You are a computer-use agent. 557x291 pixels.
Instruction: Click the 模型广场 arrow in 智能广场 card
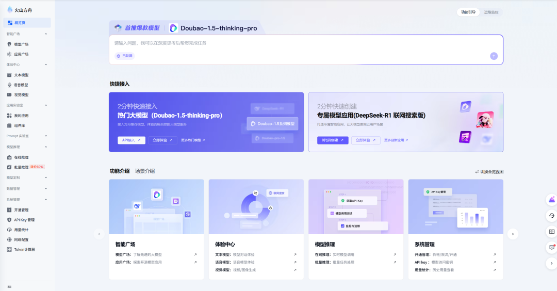(195, 255)
